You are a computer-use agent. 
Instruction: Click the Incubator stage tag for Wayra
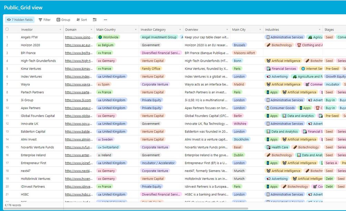click(333, 84)
